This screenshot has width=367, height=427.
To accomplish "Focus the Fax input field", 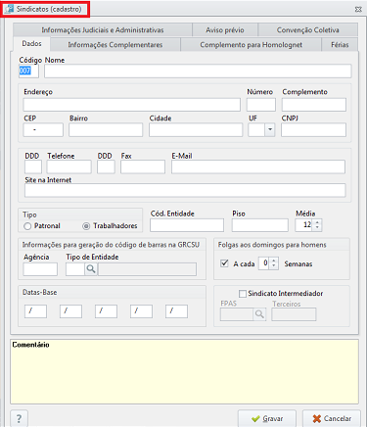I will pyautogui.click(x=143, y=166).
